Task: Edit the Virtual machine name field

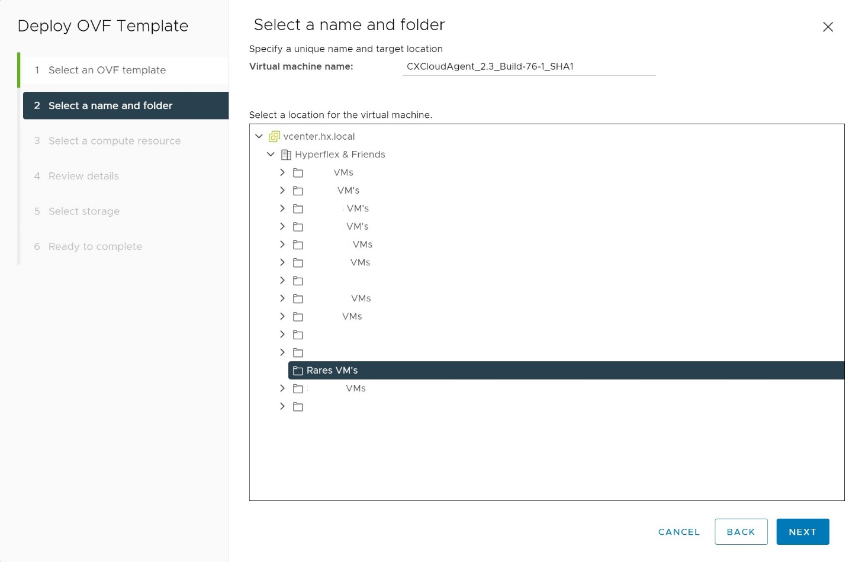Action: (529, 67)
